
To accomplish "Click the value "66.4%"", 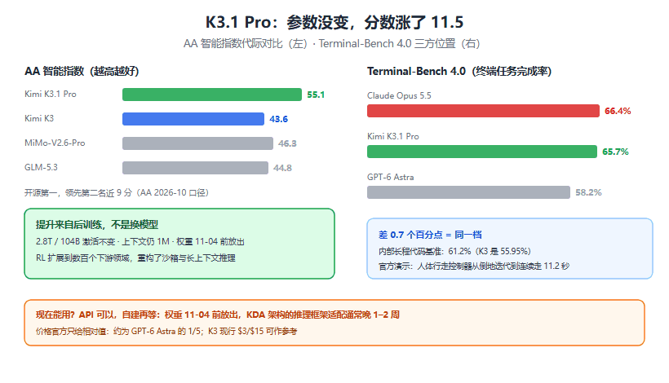I will pos(618,111).
